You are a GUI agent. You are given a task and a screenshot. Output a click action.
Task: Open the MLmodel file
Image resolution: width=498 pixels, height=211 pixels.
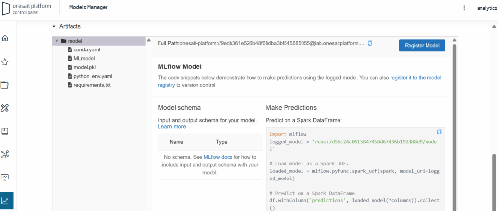[85, 58]
